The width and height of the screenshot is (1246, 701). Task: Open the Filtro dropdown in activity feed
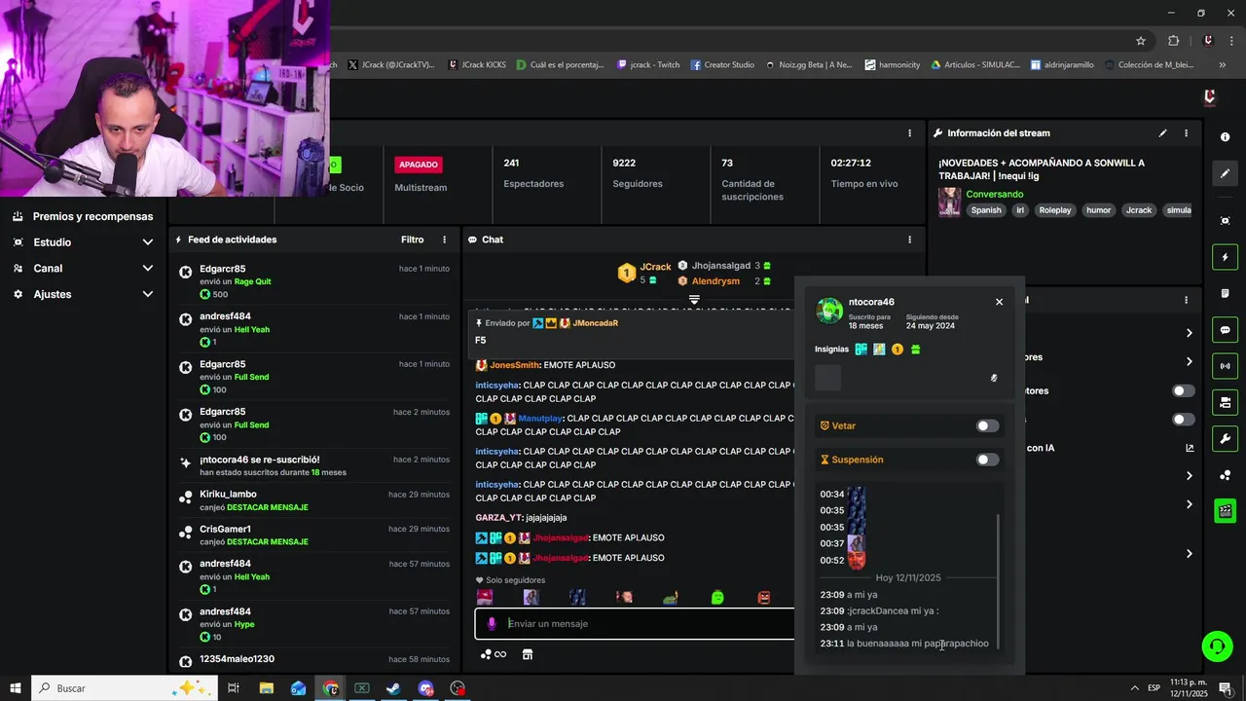coord(413,240)
